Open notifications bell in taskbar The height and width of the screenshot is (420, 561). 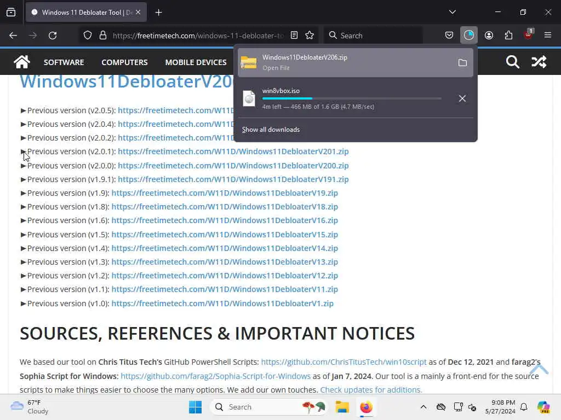(x=524, y=407)
